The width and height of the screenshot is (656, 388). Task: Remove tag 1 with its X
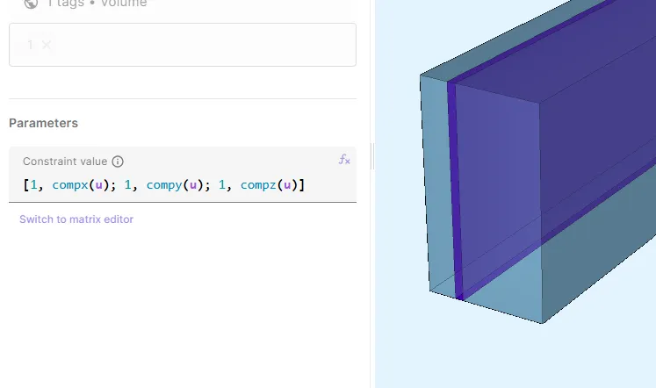47,45
